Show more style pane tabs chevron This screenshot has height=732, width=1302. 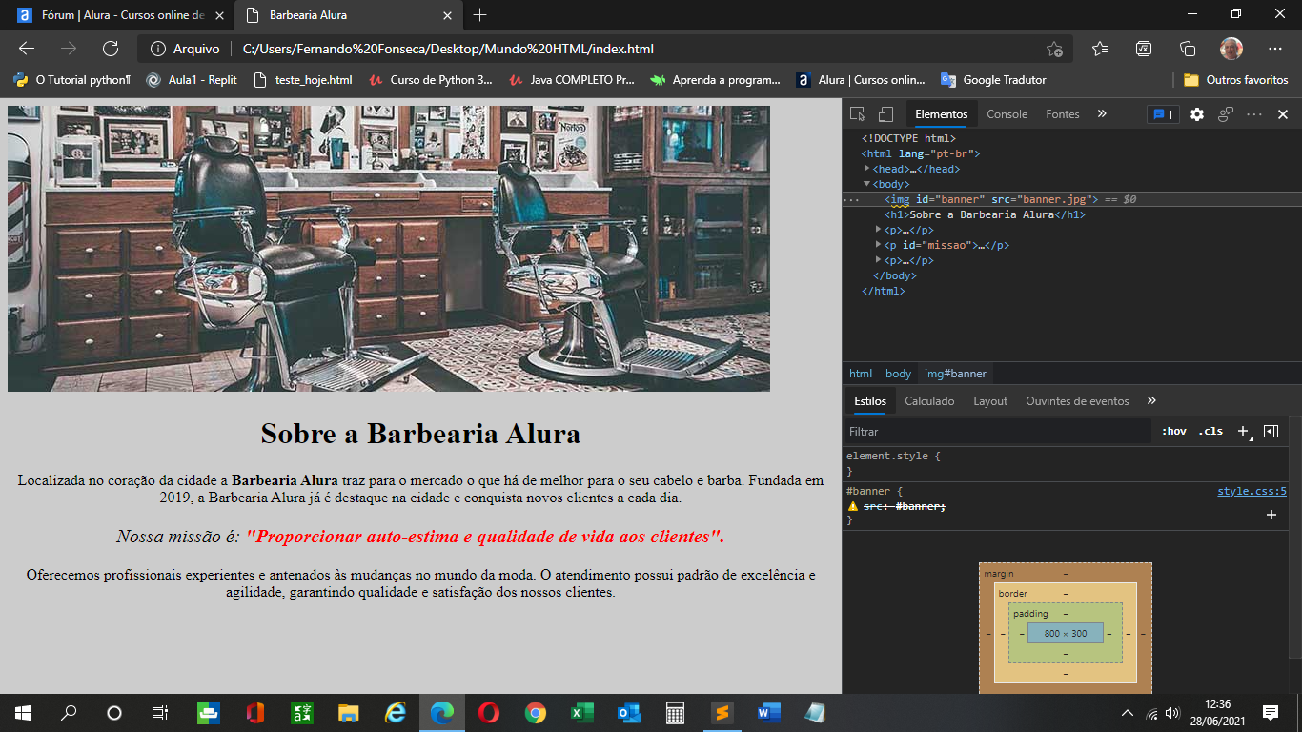[x=1151, y=400]
